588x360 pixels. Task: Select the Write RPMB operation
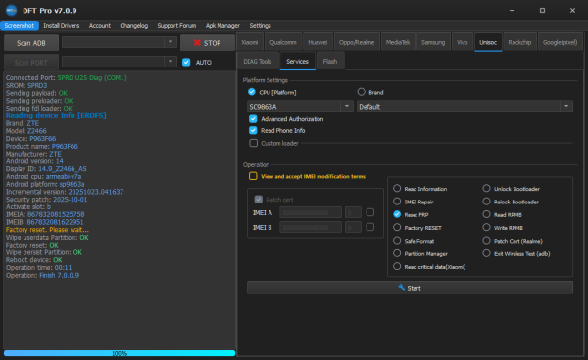[x=486, y=228]
